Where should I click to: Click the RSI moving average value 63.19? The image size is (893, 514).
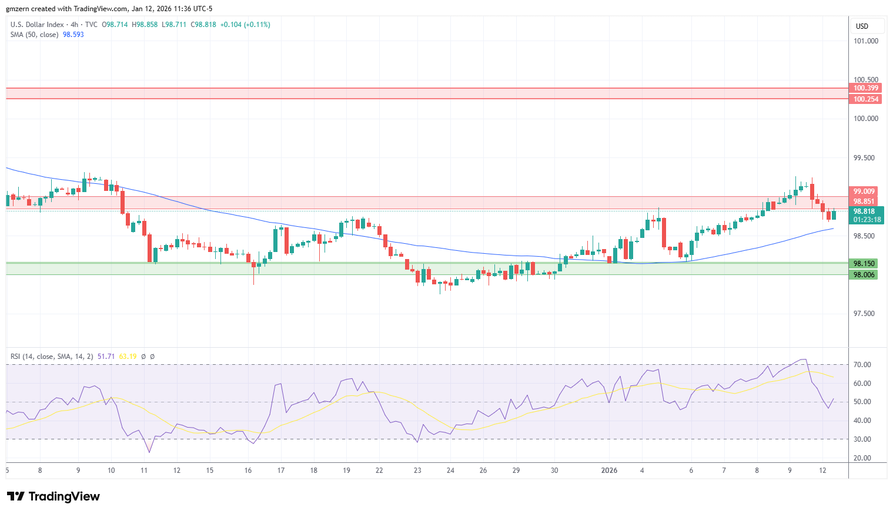[128, 357]
